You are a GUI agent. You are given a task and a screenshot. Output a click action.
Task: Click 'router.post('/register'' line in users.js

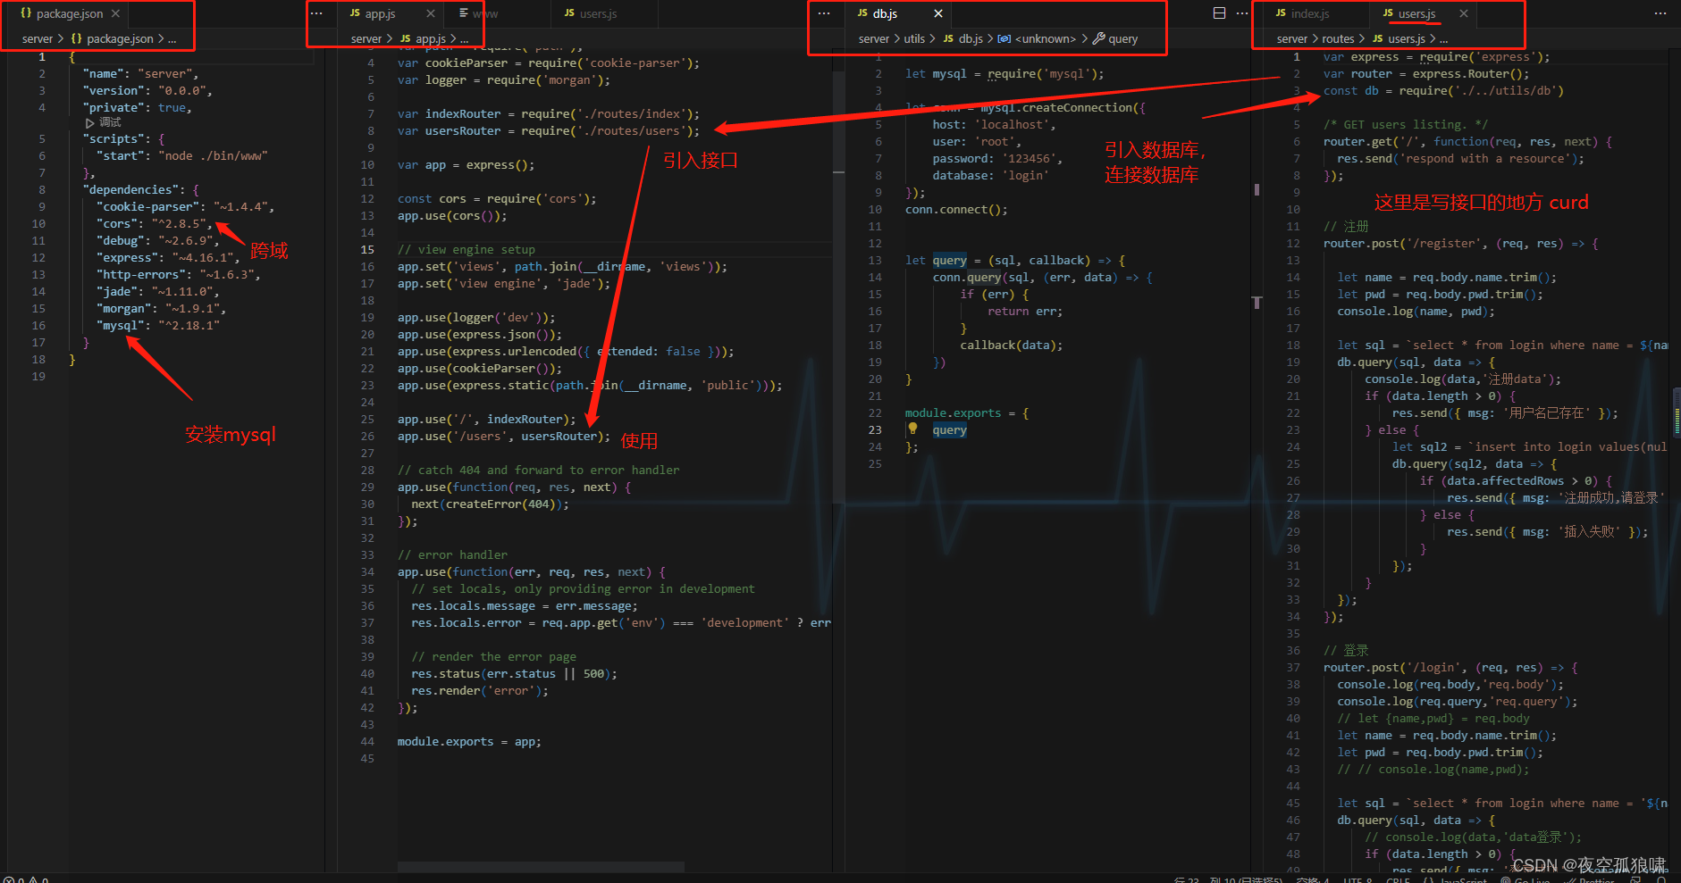pyautogui.click(x=1461, y=243)
